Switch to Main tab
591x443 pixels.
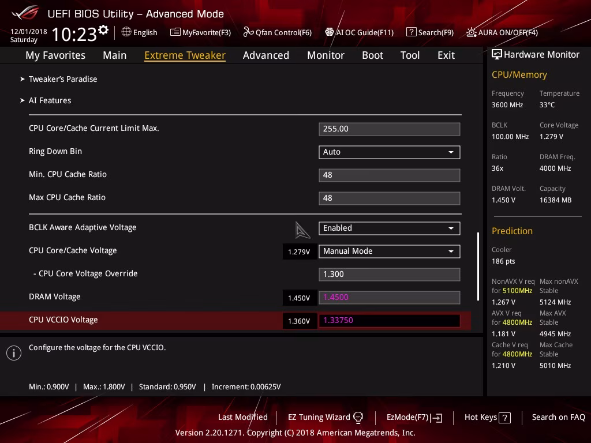pos(115,55)
